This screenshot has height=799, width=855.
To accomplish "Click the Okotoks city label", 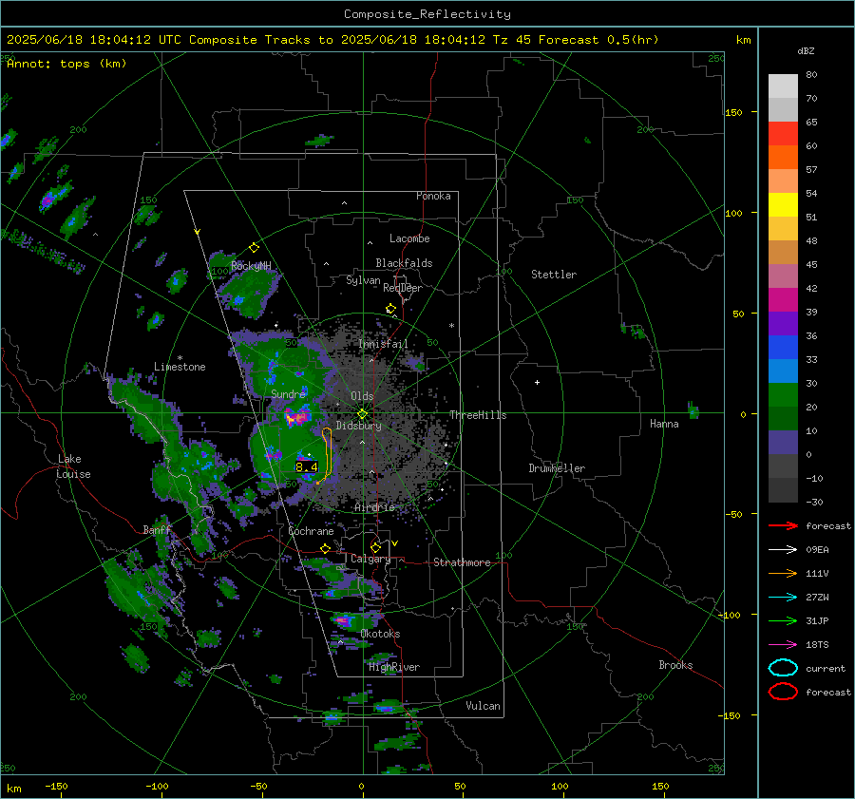I will point(380,634).
